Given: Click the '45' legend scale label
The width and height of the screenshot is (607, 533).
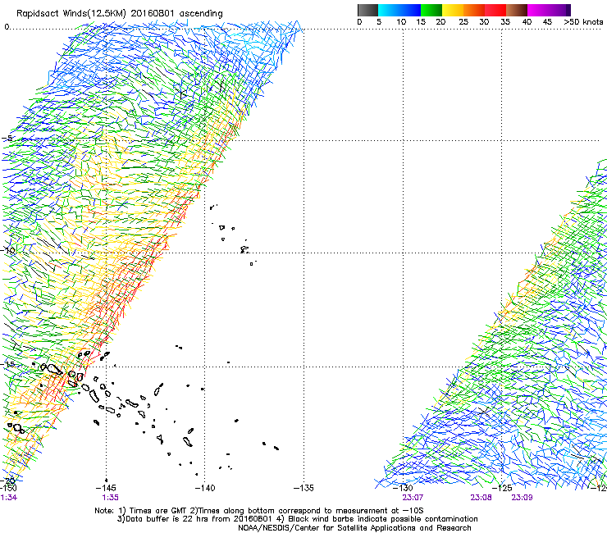Looking at the screenshot, I should coord(547,22).
